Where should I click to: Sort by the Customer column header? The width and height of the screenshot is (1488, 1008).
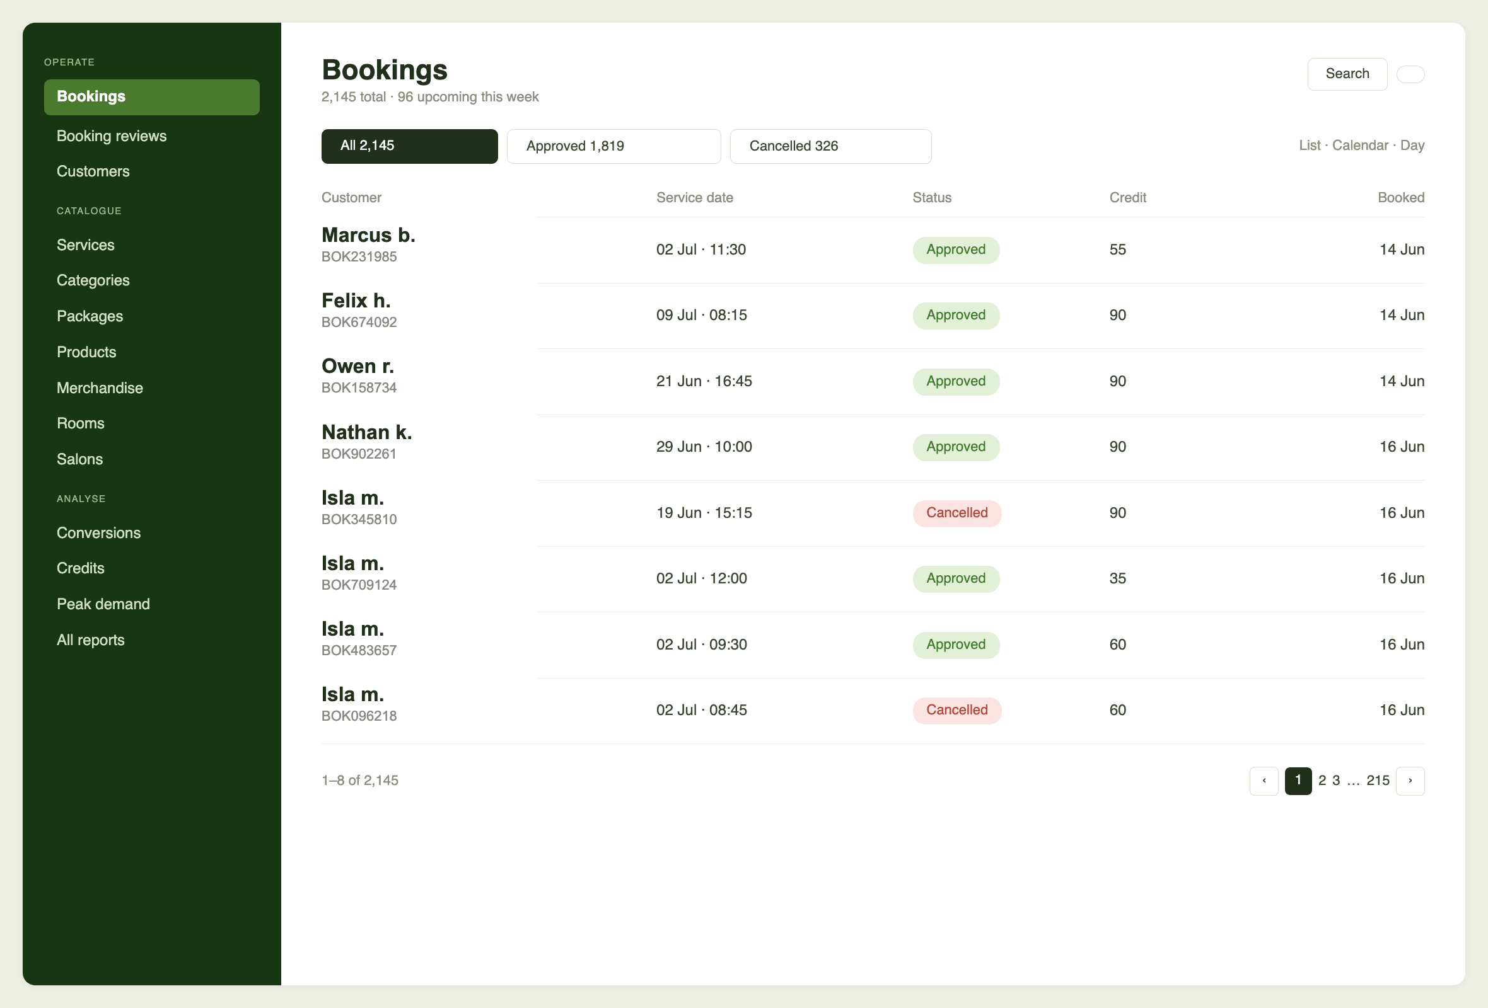click(351, 198)
